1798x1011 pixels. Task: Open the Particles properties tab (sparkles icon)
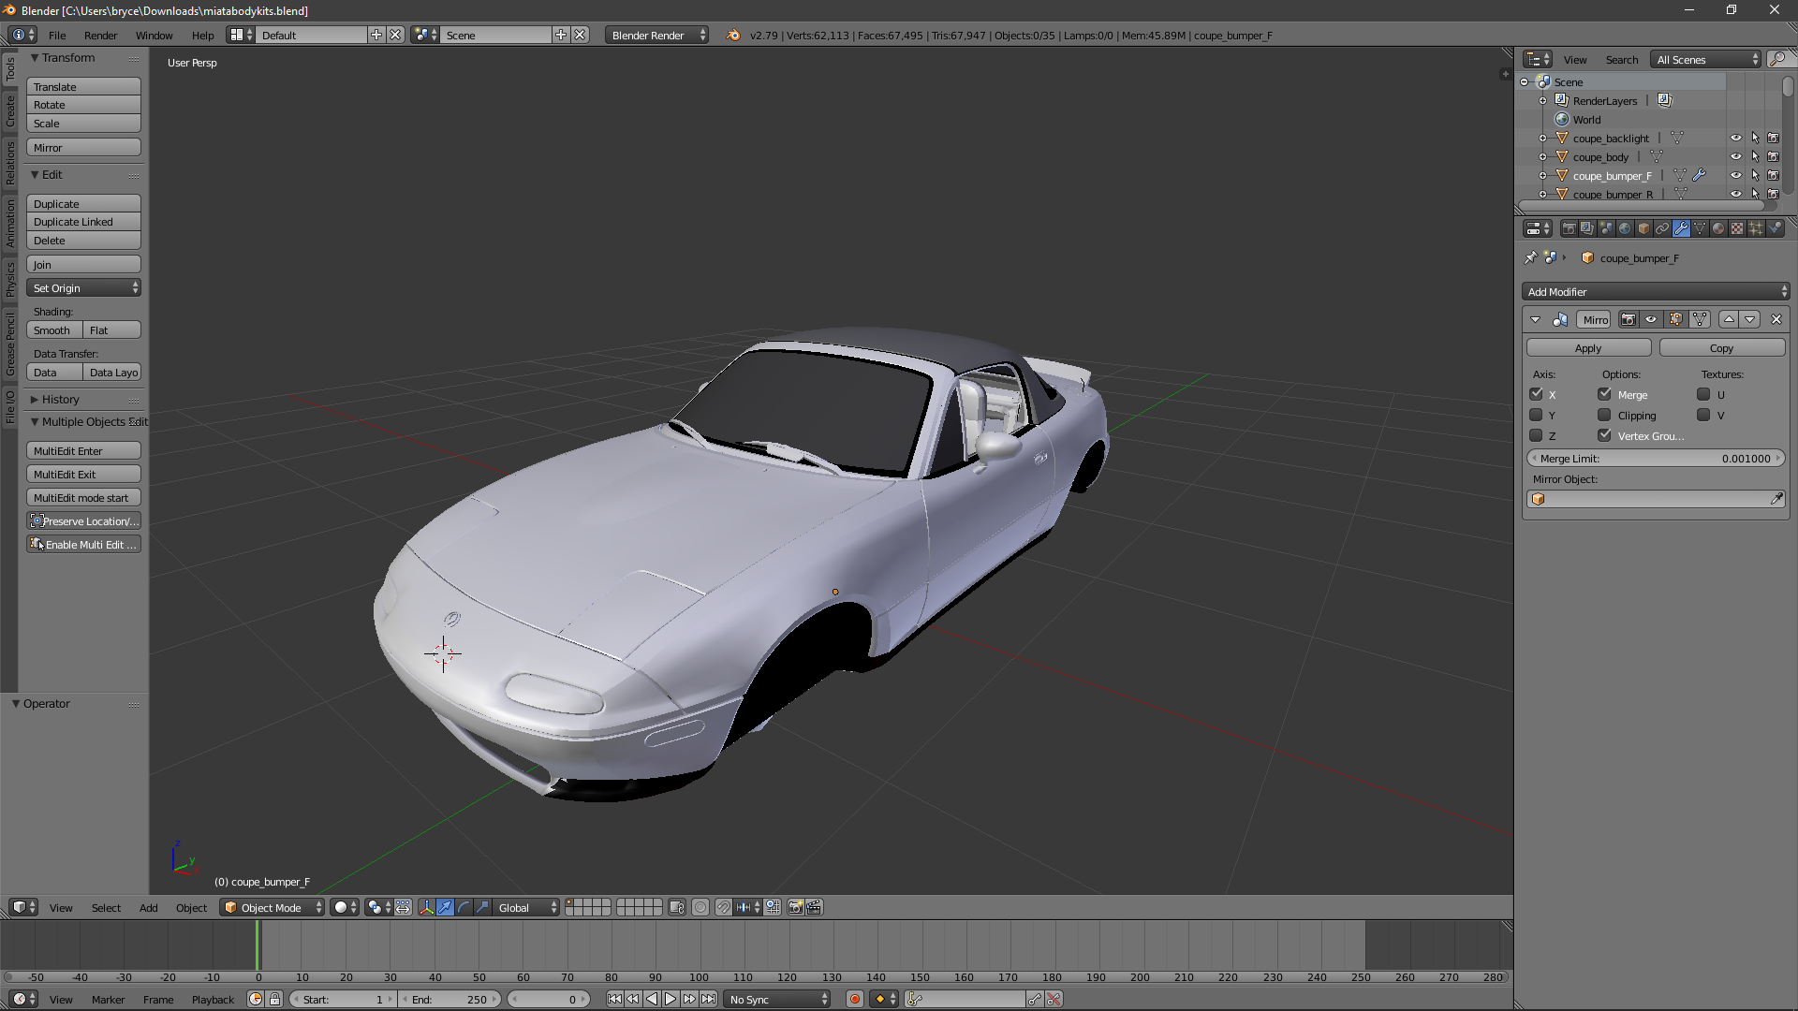click(1756, 228)
